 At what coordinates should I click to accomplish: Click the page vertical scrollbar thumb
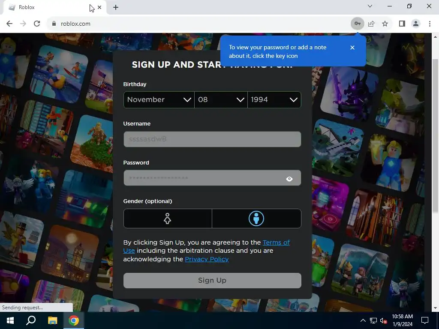[435, 136]
